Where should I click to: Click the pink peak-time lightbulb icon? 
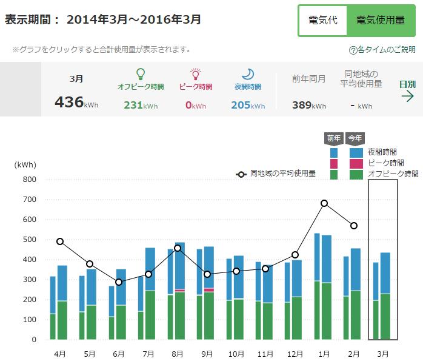195,74
